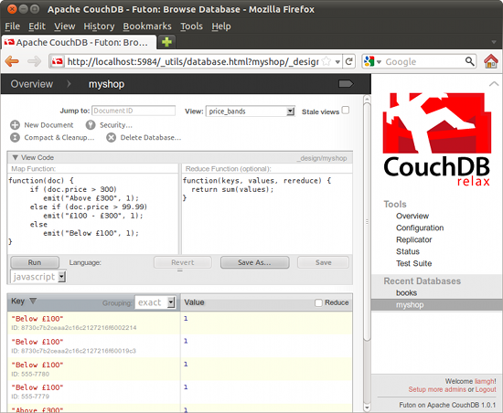Click the Run button
Viewport: 503px width, 413px height.
pos(35,262)
